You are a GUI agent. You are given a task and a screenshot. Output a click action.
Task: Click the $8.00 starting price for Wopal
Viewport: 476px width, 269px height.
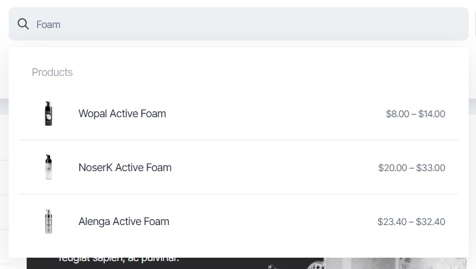(x=397, y=114)
